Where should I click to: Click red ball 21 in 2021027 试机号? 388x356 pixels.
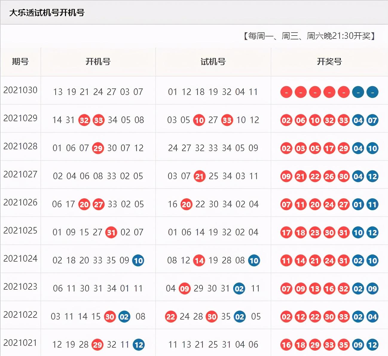click(199, 177)
